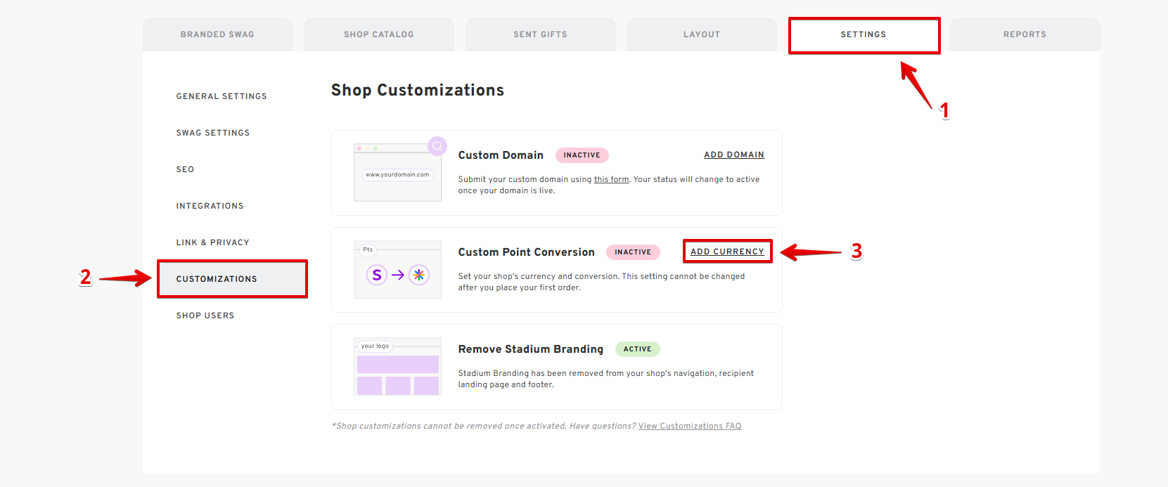Open the SEO settings section
This screenshot has width=1168, height=487.
pyautogui.click(x=185, y=169)
